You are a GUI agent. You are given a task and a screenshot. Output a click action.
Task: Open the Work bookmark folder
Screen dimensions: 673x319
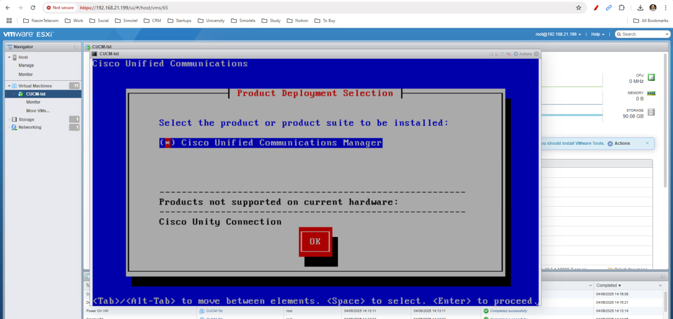[x=74, y=20]
